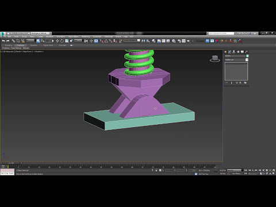Switch to Hierarchy command panel tab
The width and height of the screenshot is (276, 207).
[234, 52]
